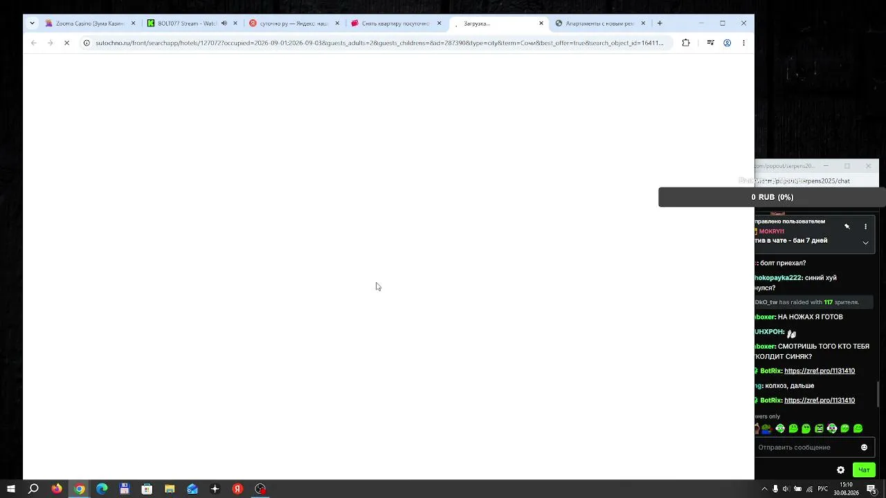Open chat settings gear icon
The width and height of the screenshot is (886, 498).
841,470
